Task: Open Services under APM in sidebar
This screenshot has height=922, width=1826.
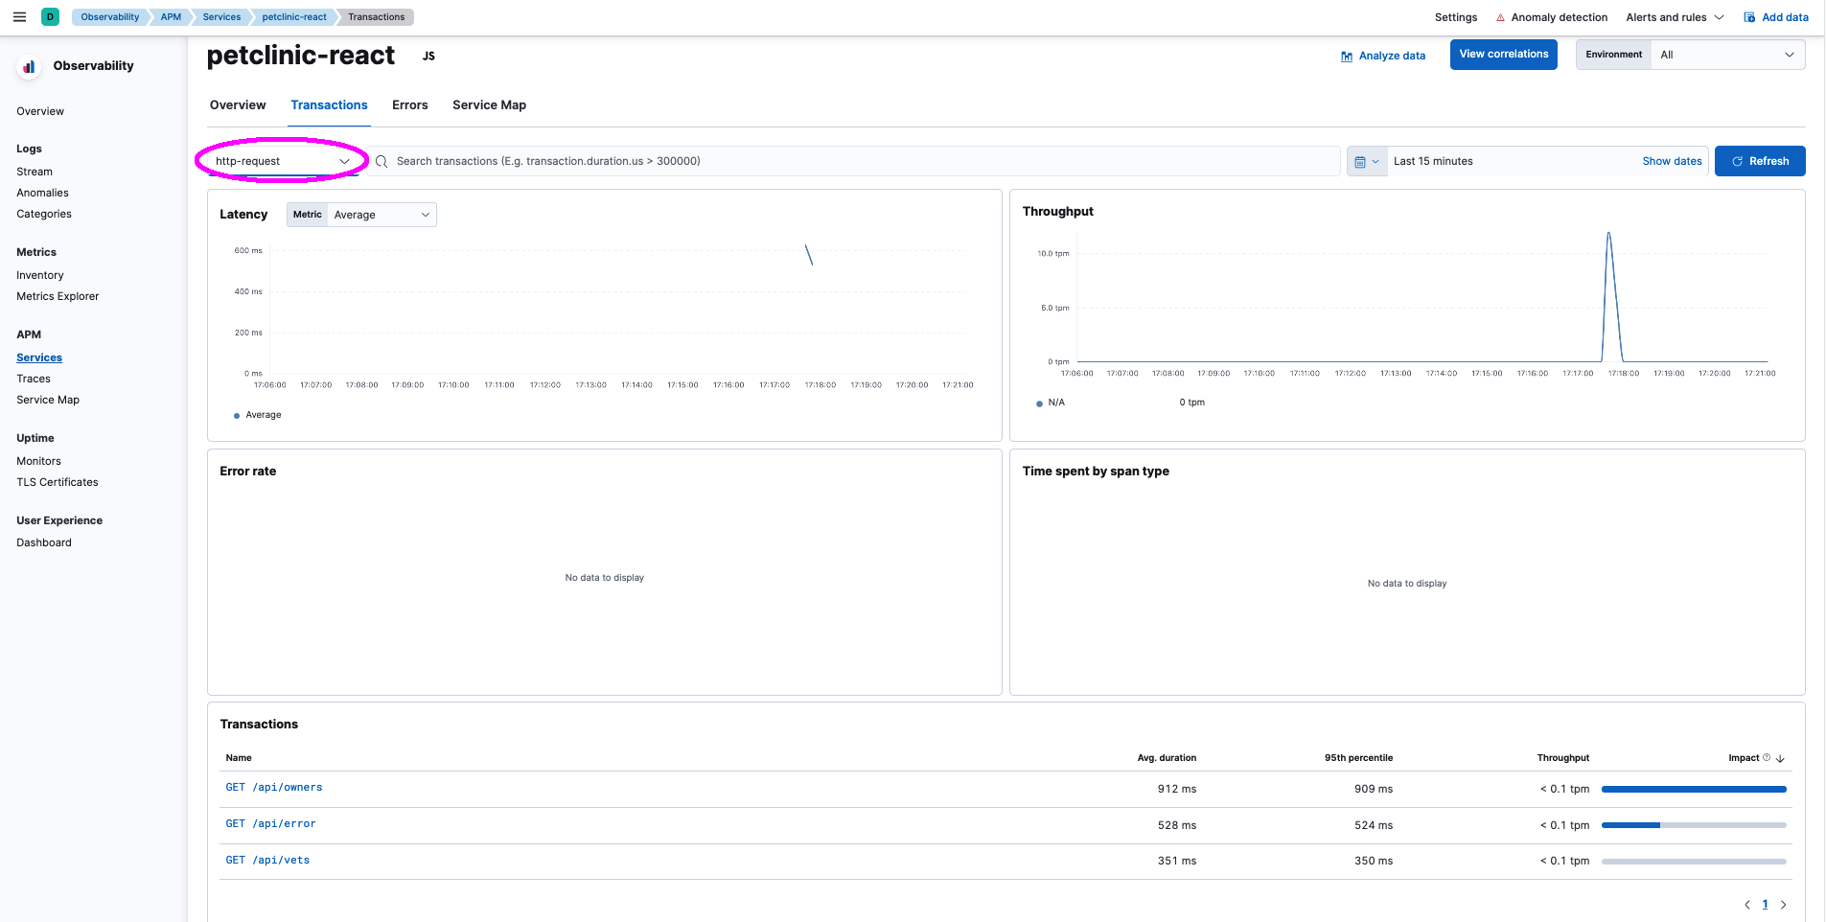Action: (x=39, y=357)
